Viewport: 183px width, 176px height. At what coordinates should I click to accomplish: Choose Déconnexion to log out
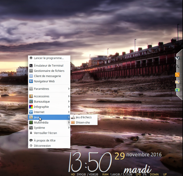click(49, 146)
